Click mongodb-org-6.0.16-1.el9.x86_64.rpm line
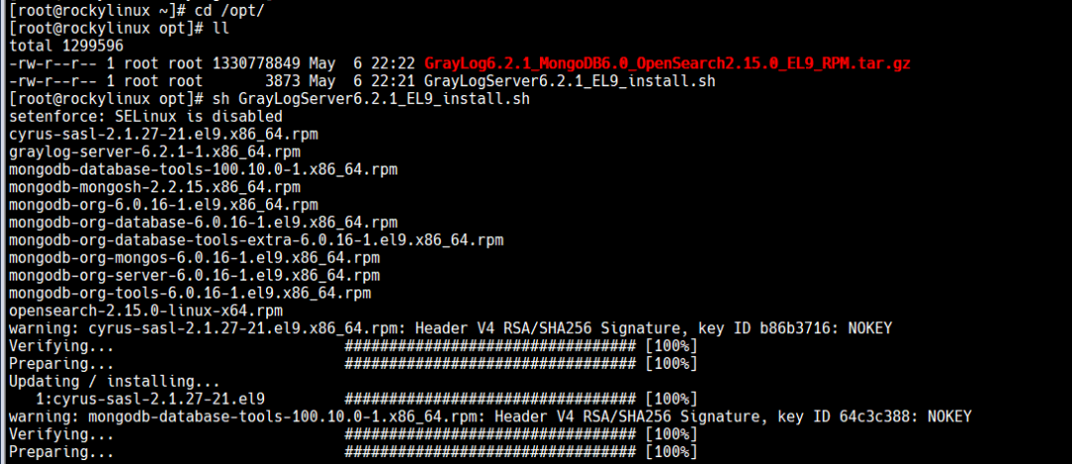This screenshot has height=464, width=1072. tap(164, 206)
